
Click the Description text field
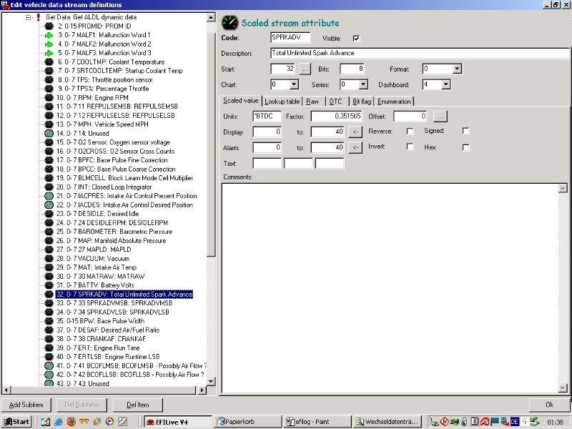[x=420, y=54]
